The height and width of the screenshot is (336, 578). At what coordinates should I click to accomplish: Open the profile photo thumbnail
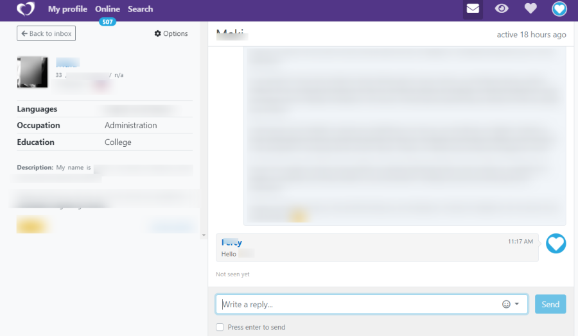(32, 72)
